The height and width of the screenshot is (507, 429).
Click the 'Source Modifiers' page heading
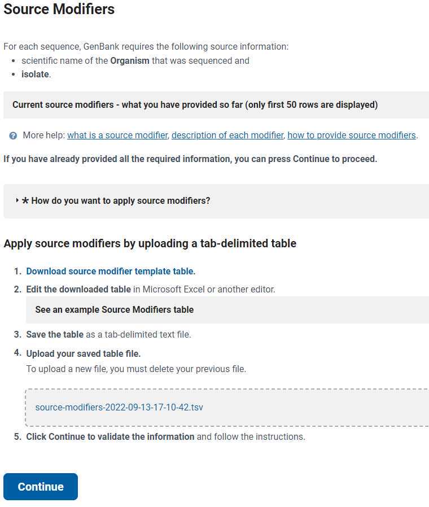click(59, 8)
